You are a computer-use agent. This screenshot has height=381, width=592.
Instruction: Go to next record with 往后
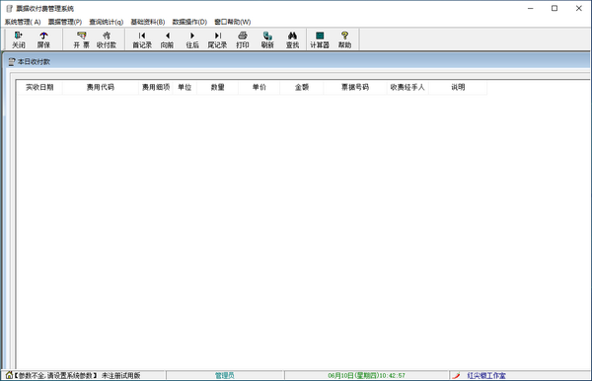(192, 39)
